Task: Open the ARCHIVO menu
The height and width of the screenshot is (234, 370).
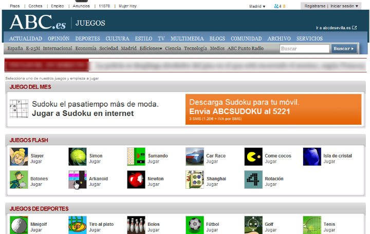Action: pyautogui.click(x=279, y=38)
